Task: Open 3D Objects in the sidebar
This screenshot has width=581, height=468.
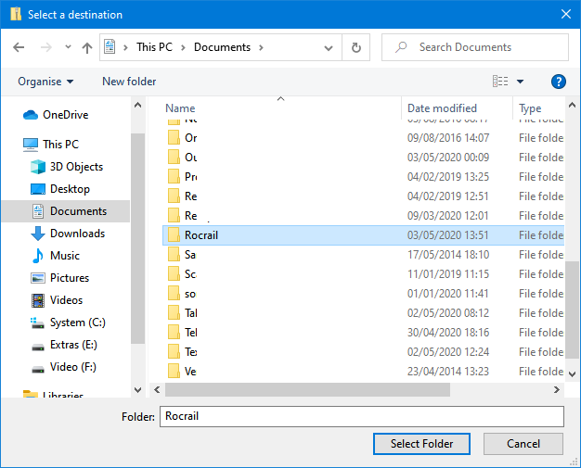Action: 76,167
